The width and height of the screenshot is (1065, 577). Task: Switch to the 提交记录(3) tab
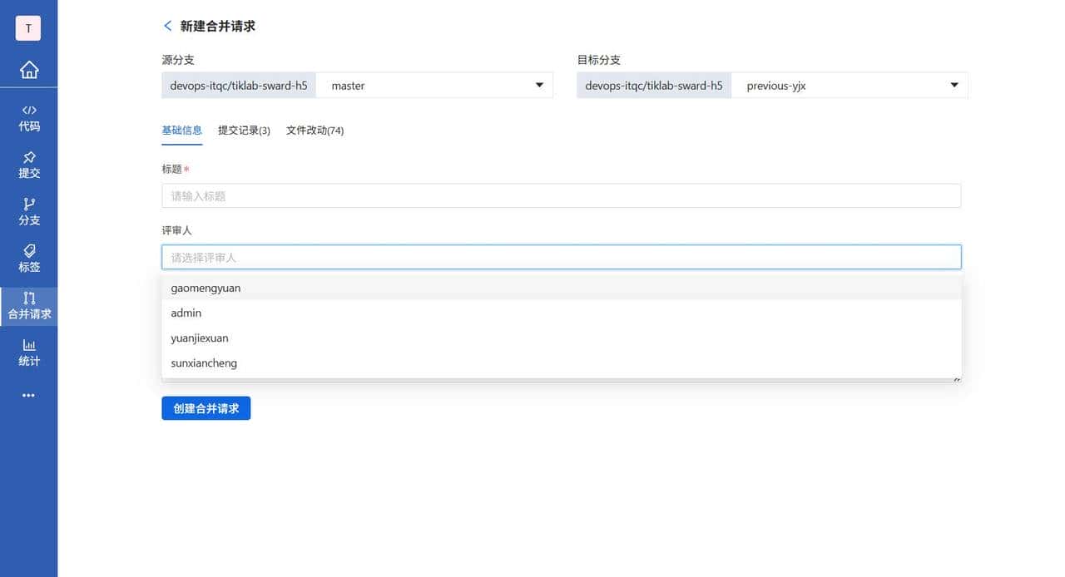[x=245, y=131]
